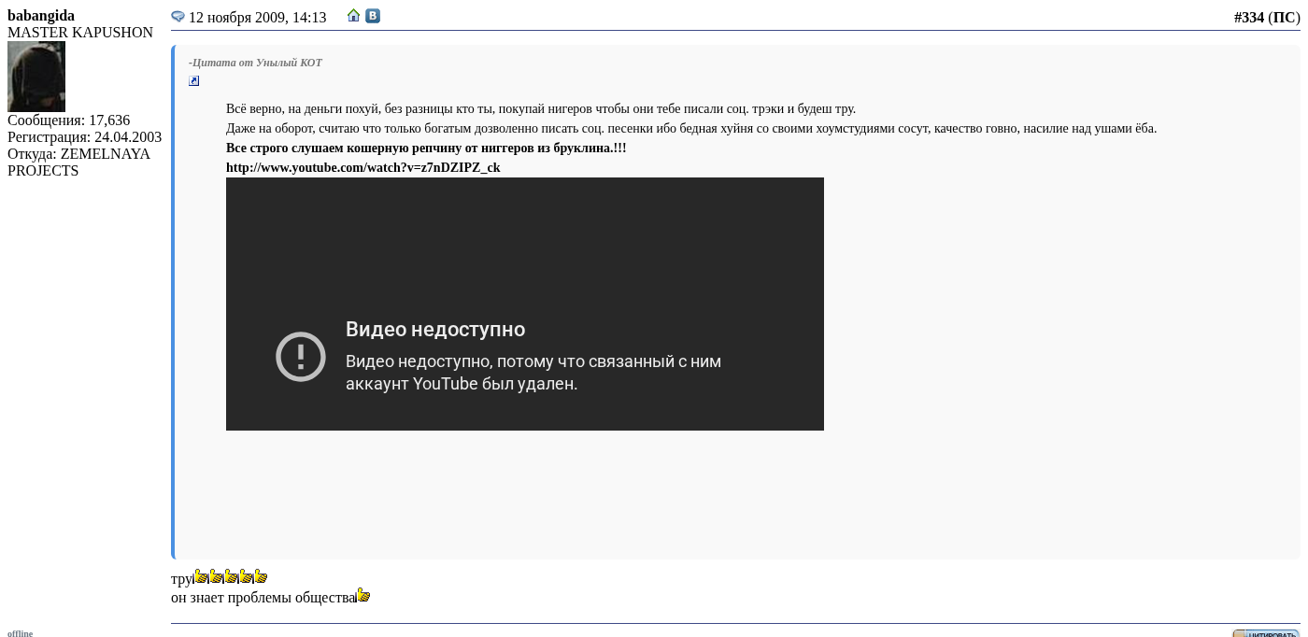This screenshot has width=1308, height=637.
Task: Click the 'Видео недоступно' heading
Action: (435, 330)
